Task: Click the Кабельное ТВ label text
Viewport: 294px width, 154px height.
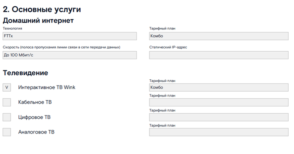Action: (35, 102)
